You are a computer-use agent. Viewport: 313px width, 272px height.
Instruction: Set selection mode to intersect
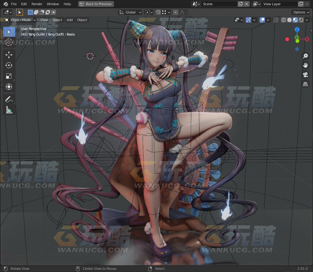tap(54, 12)
